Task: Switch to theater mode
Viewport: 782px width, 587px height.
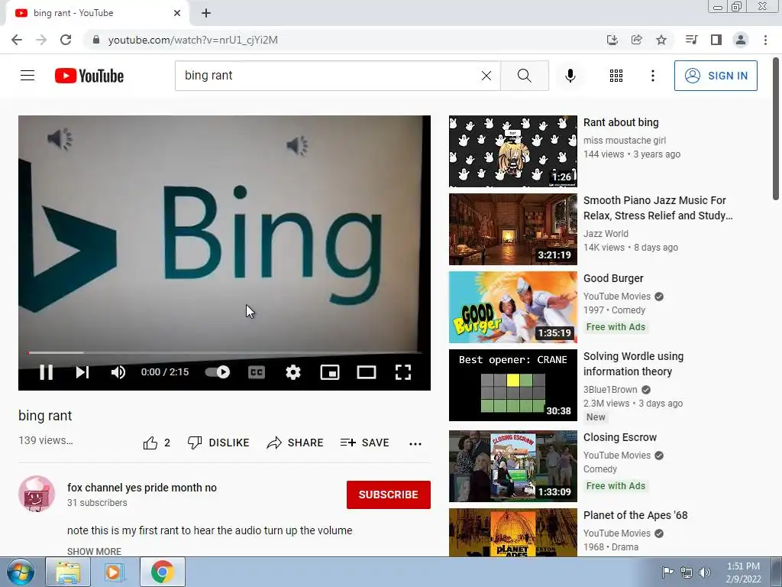Action: 367,372
